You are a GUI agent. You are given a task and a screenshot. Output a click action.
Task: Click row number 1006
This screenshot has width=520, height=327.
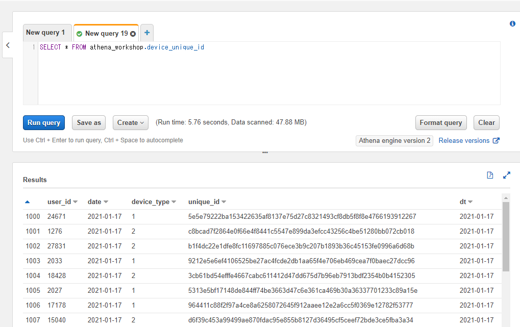[33, 305]
